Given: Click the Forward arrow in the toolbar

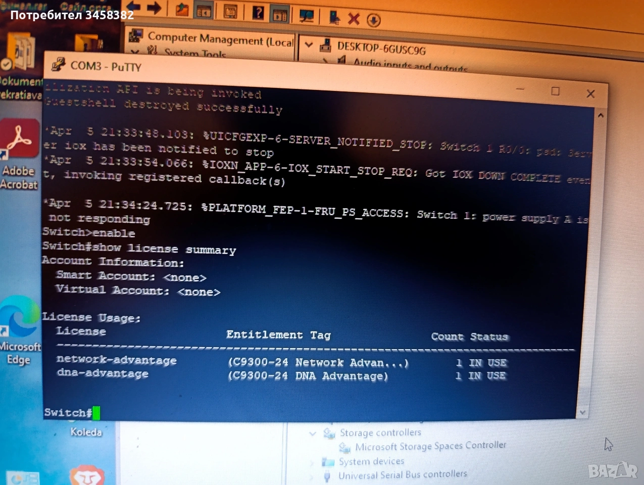Looking at the screenshot, I should 154,8.
